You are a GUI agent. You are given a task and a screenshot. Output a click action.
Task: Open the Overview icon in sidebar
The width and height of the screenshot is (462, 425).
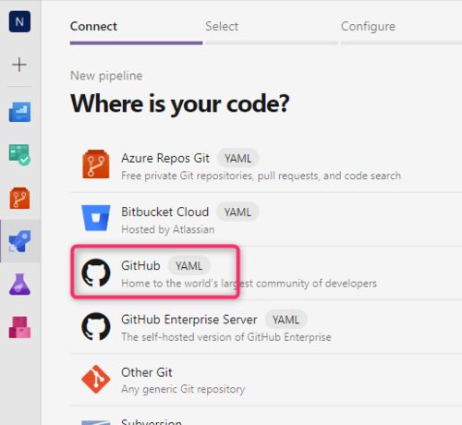[x=19, y=112]
